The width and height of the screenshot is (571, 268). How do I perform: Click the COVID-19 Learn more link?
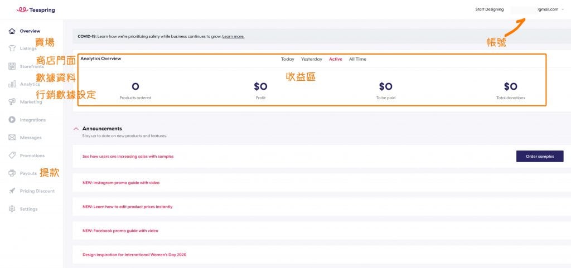233,36
